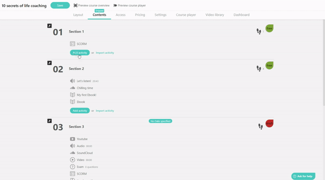Click the circular play icon beside Video
This screenshot has width=325, height=180.
72,160
